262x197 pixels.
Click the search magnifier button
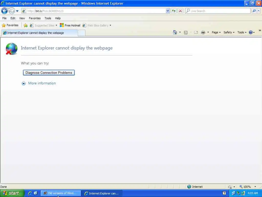pyautogui.click(x=254, y=11)
